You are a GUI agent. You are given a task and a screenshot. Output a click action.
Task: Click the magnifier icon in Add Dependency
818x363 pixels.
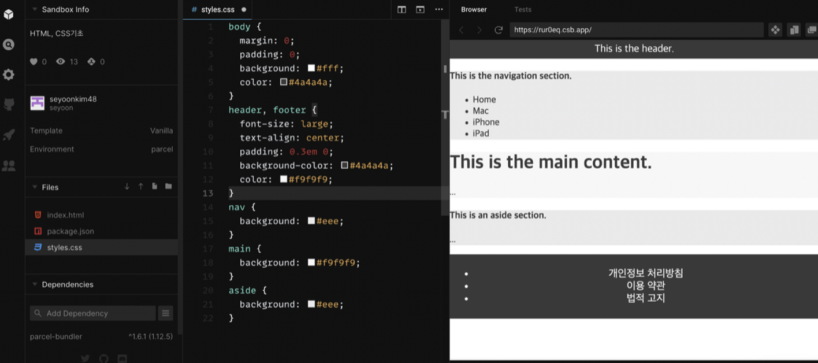[x=38, y=313]
